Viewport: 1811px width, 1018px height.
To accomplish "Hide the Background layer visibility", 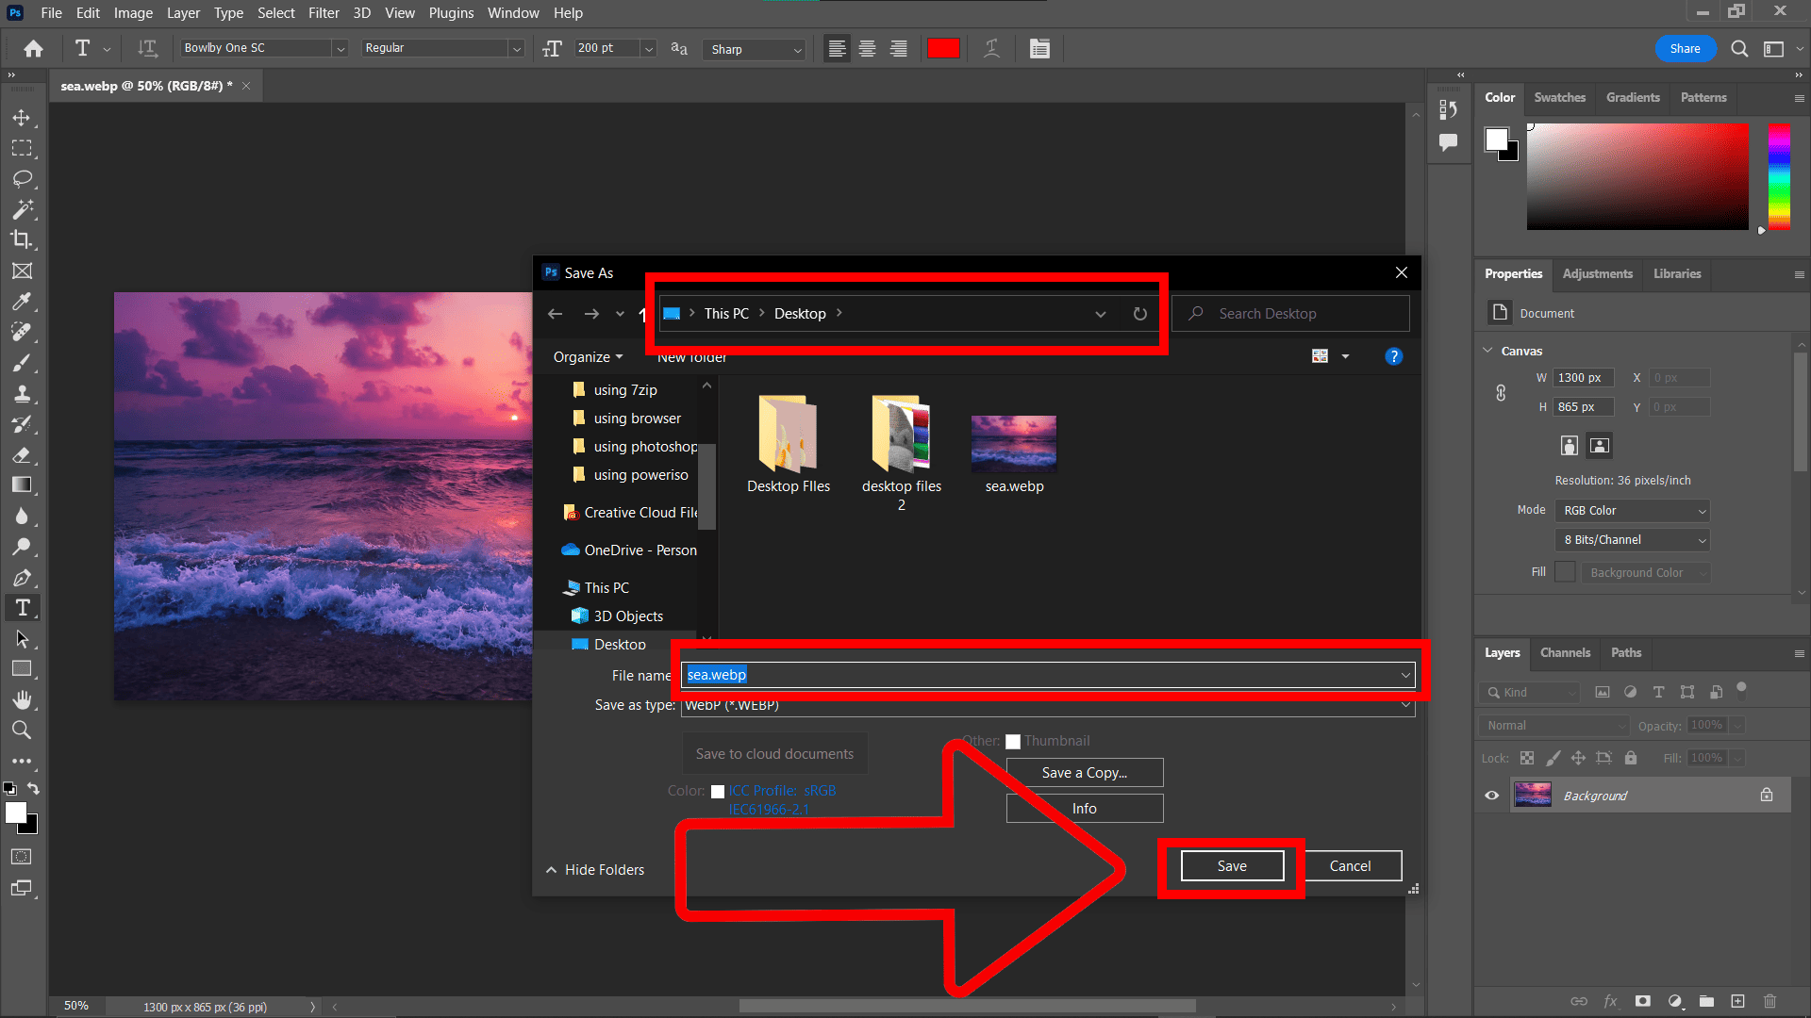I will (x=1491, y=795).
